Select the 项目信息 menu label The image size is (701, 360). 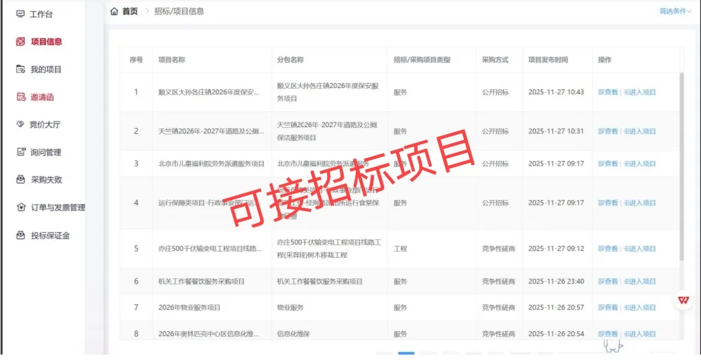tap(47, 41)
